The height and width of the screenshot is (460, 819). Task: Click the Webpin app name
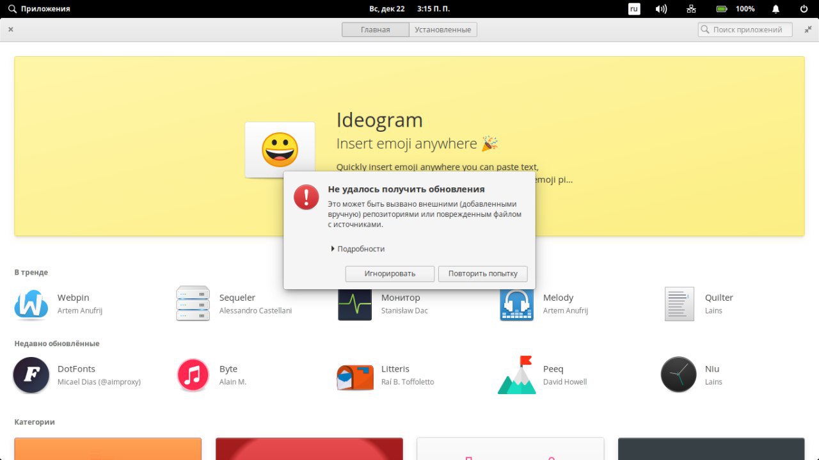coord(74,297)
